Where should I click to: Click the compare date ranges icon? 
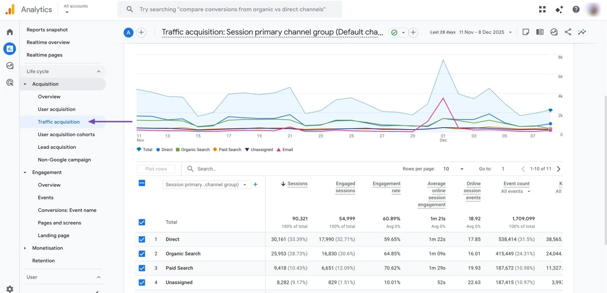tap(540, 32)
